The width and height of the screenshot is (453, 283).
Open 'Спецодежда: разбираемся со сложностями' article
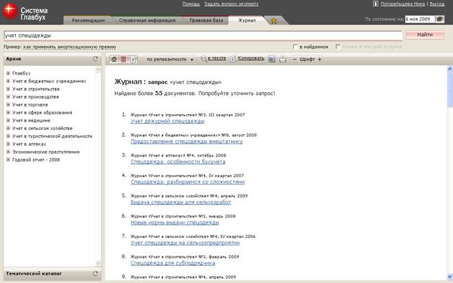(188, 182)
